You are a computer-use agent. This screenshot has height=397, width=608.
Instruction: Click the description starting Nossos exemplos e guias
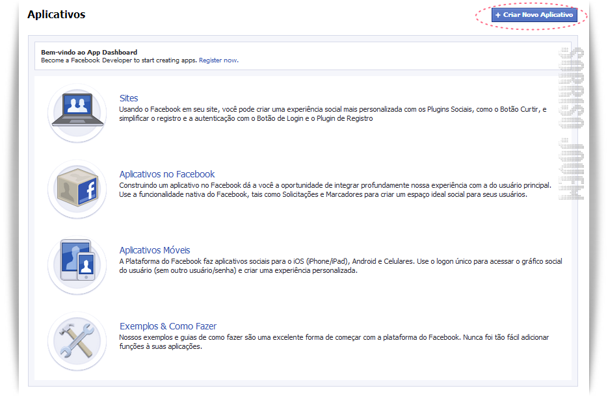pyautogui.click(x=334, y=342)
